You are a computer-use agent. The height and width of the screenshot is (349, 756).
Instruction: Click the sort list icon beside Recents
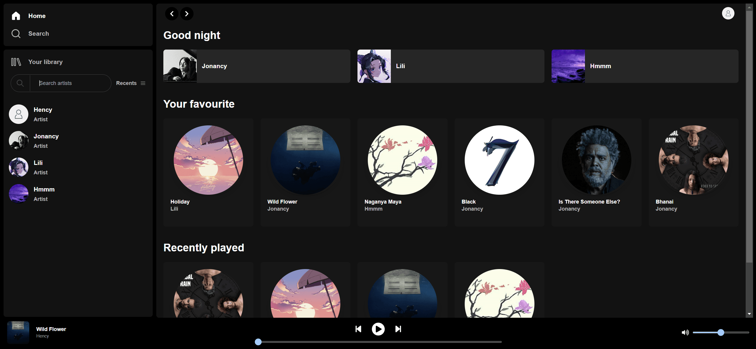[143, 83]
